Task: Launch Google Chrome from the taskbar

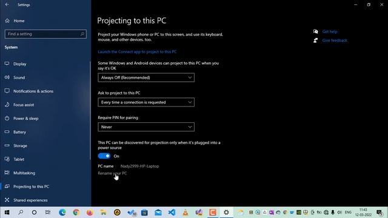Action: (76, 213)
